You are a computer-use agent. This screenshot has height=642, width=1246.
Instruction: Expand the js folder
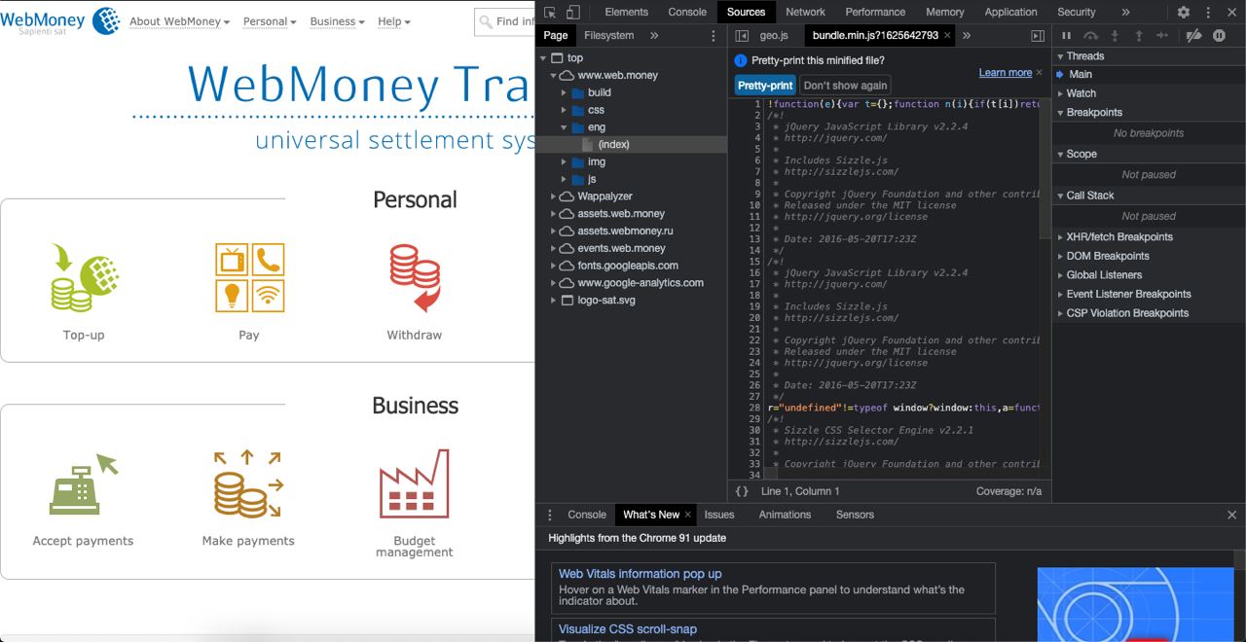coord(565,179)
